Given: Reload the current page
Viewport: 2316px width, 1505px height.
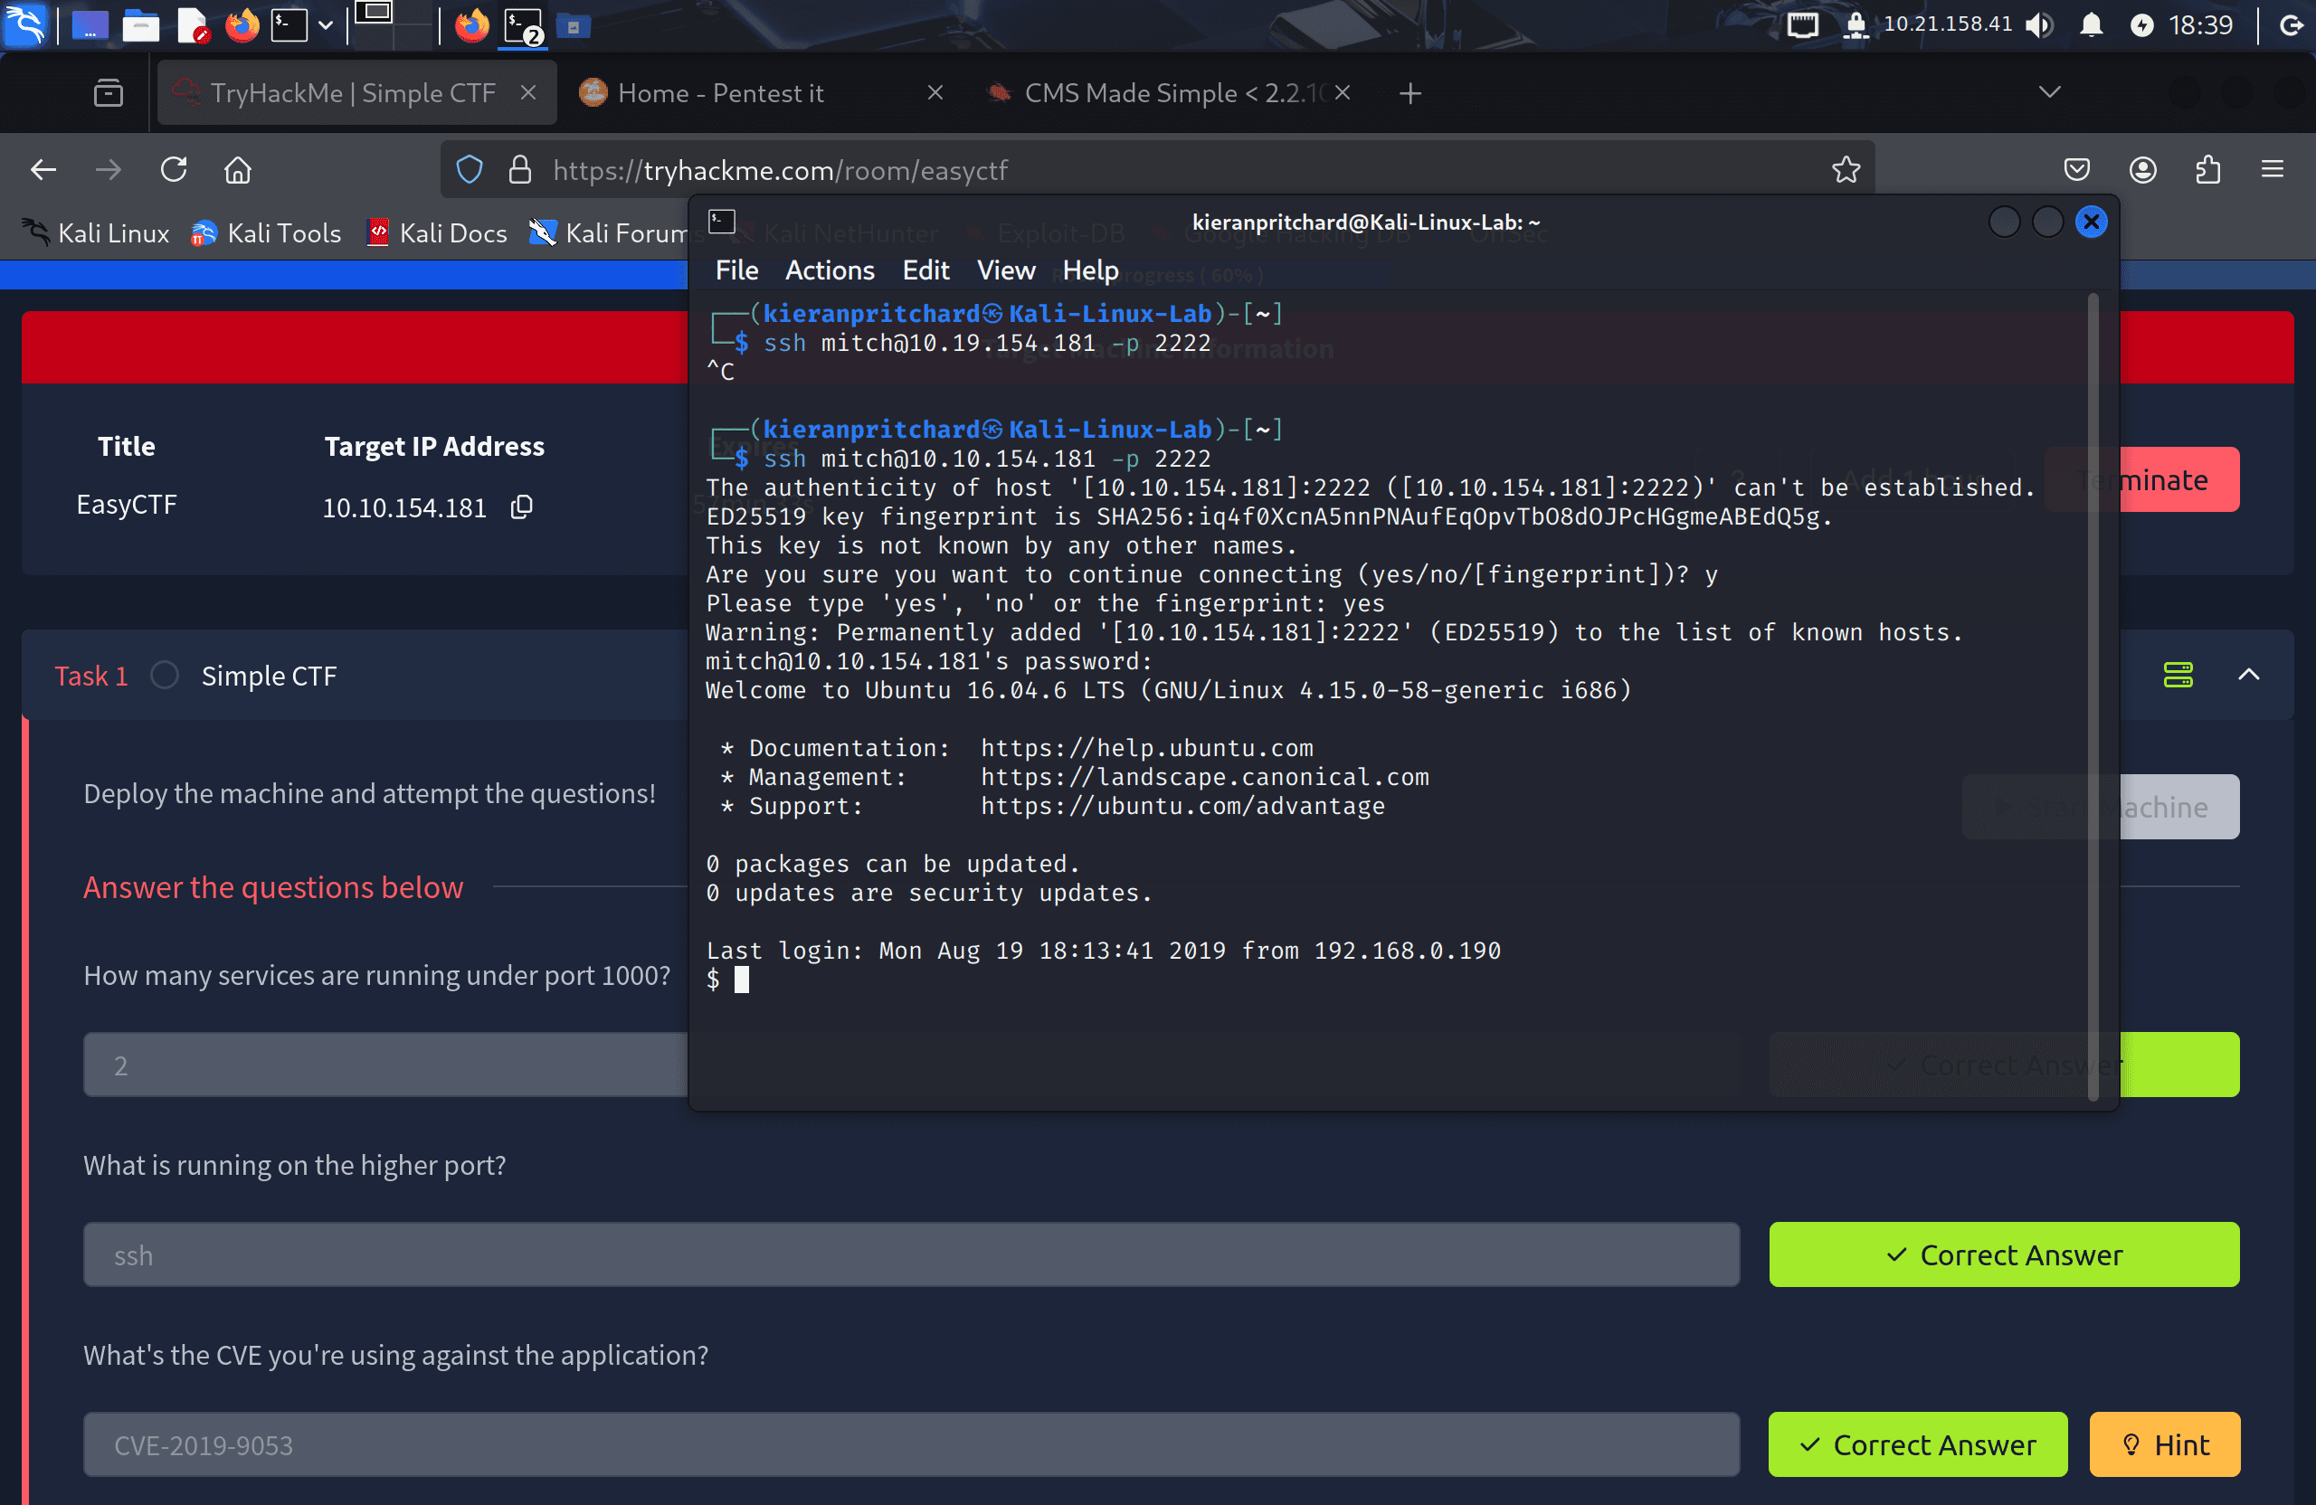Looking at the screenshot, I should [175, 170].
